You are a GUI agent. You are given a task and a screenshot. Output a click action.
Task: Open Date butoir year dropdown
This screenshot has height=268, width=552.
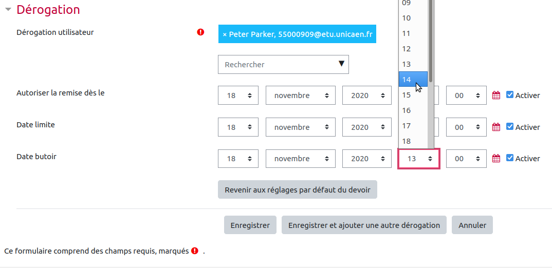[x=366, y=159]
